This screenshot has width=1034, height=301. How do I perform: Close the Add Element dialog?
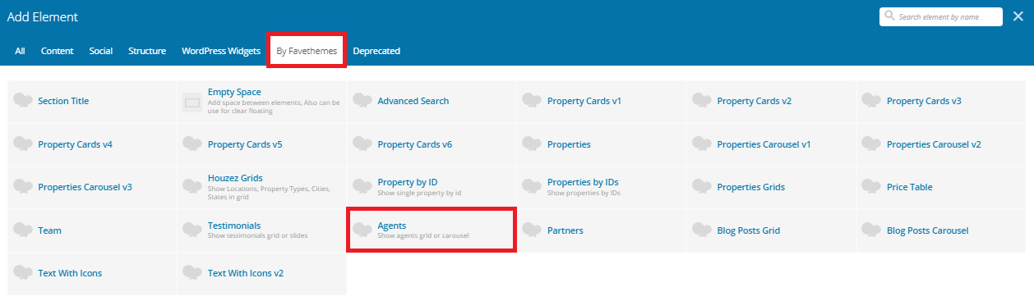tap(1018, 16)
